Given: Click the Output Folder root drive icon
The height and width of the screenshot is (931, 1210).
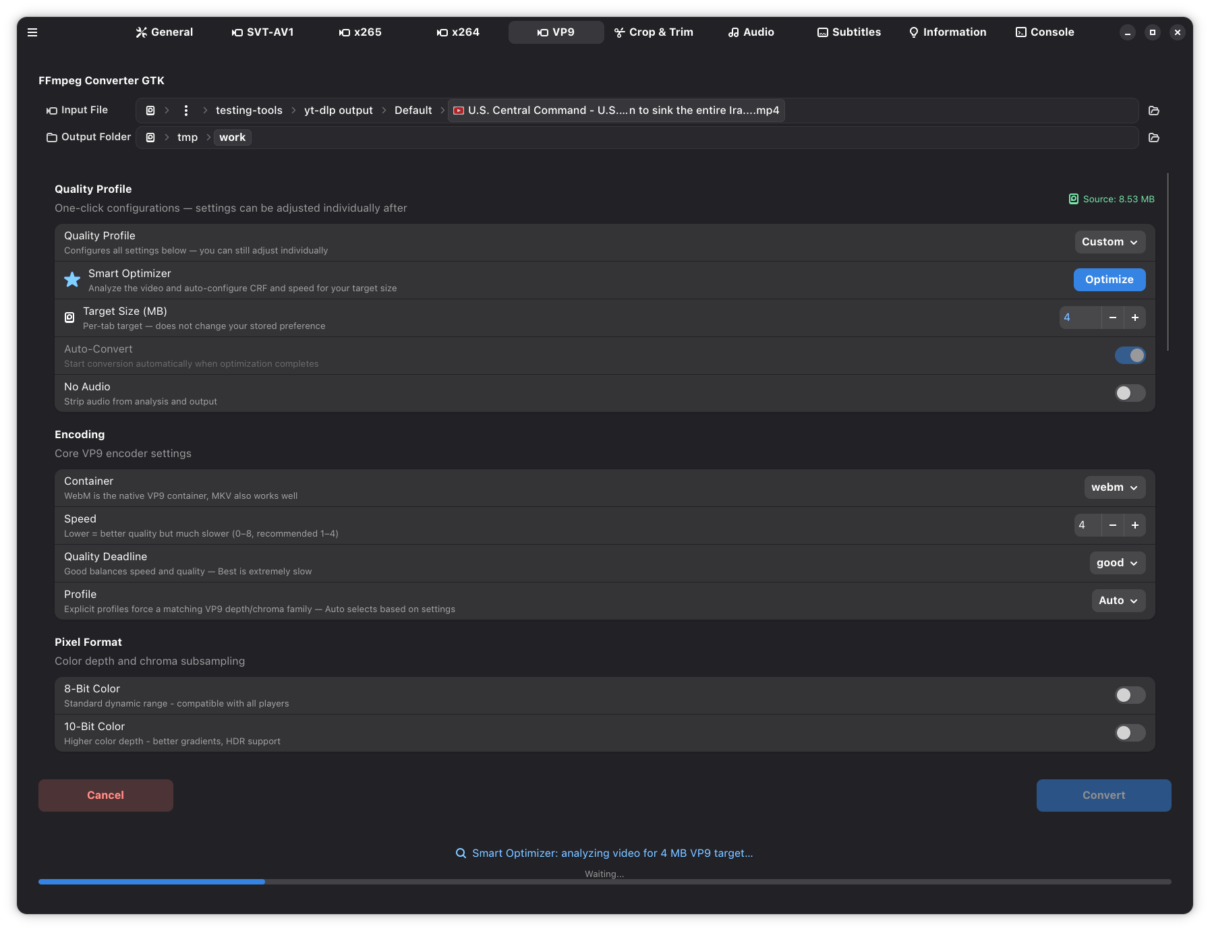Looking at the screenshot, I should (x=150, y=138).
